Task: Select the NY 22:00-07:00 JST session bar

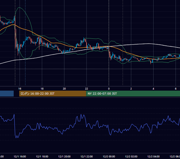Action: coord(133,94)
